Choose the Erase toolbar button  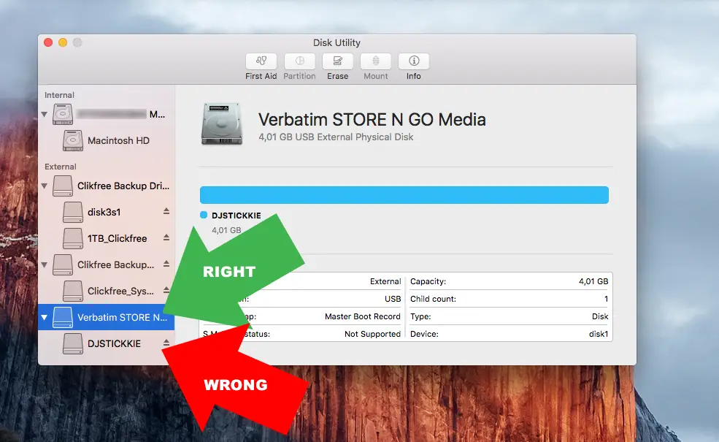(337, 61)
